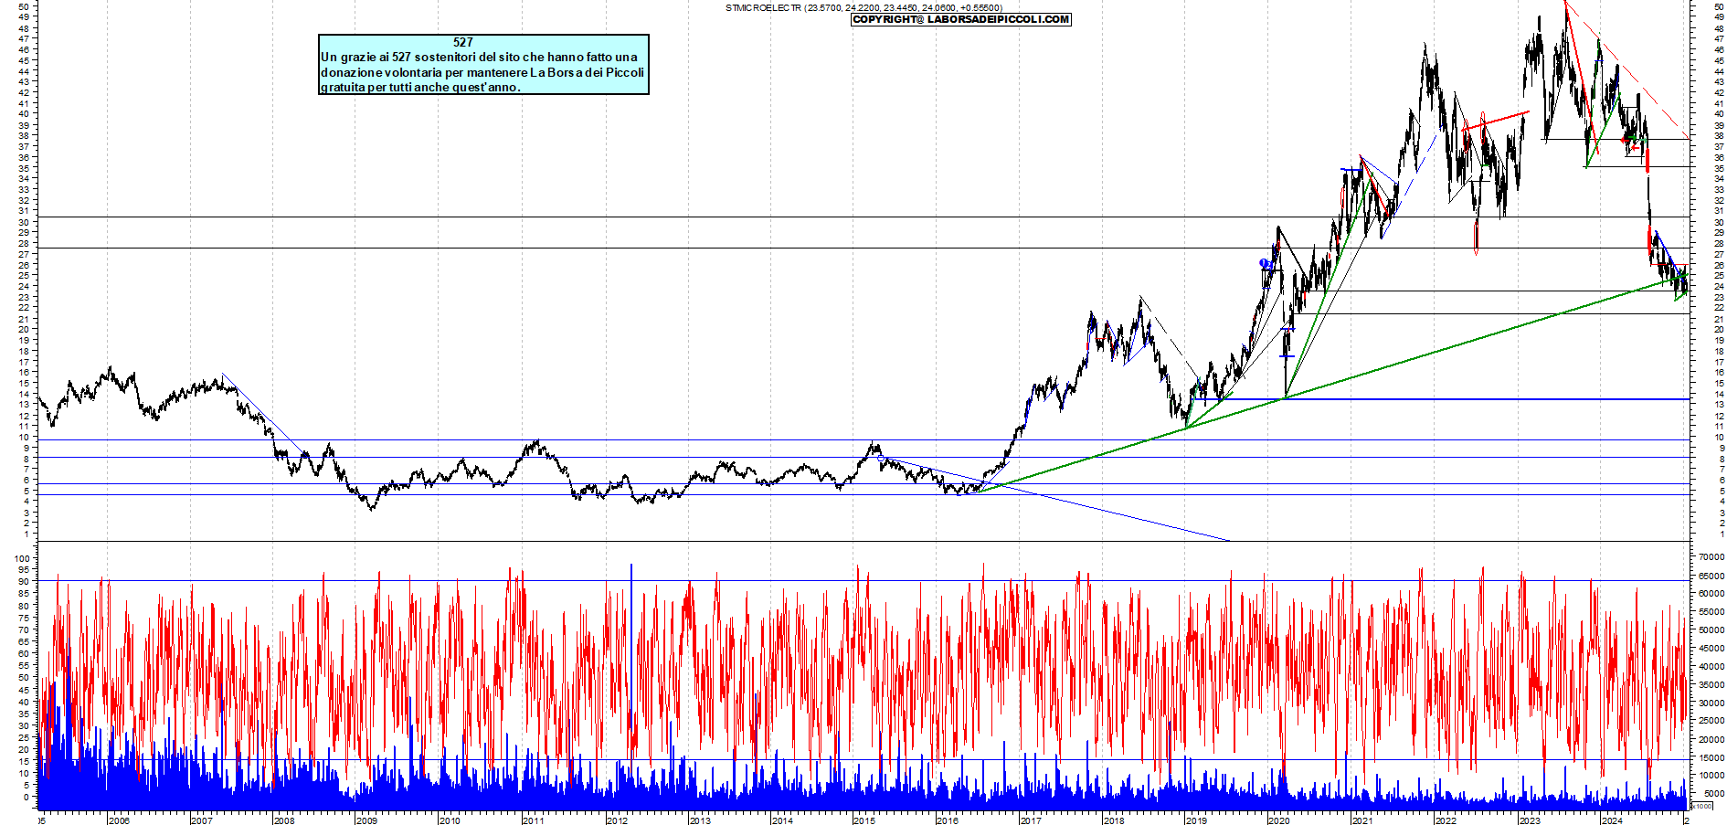Screen dimensions: 1727x825
Task: Click the 'Un grazie ai 527 sostenitori' line
Action: point(479,57)
